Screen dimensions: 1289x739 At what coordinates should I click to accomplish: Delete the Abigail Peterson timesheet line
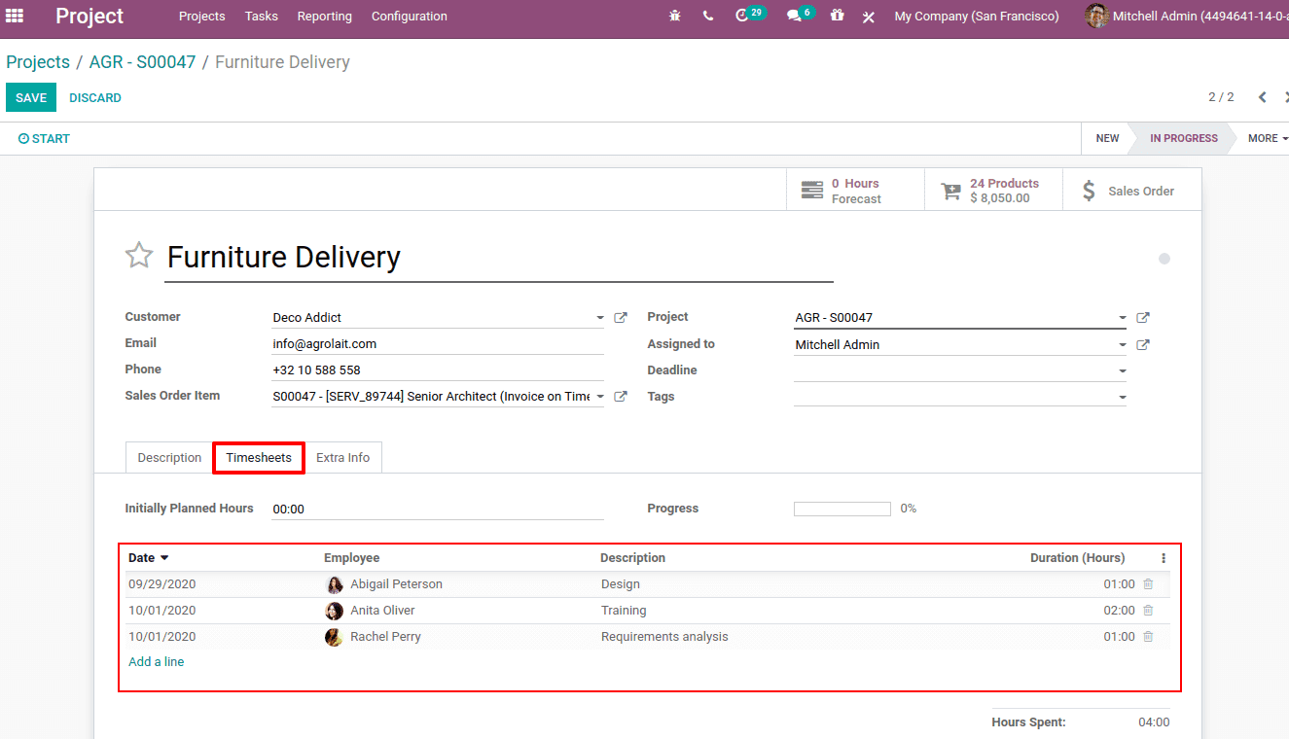pyautogui.click(x=1148, y=584)
